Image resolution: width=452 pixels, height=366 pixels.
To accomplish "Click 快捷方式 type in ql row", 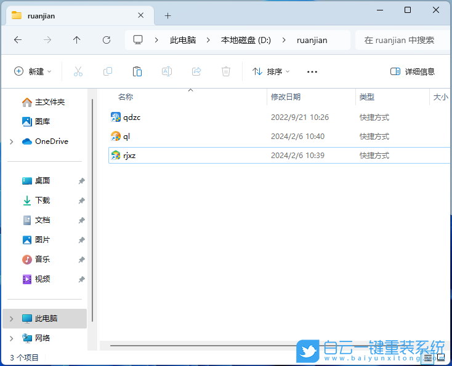I will [374, 136].
